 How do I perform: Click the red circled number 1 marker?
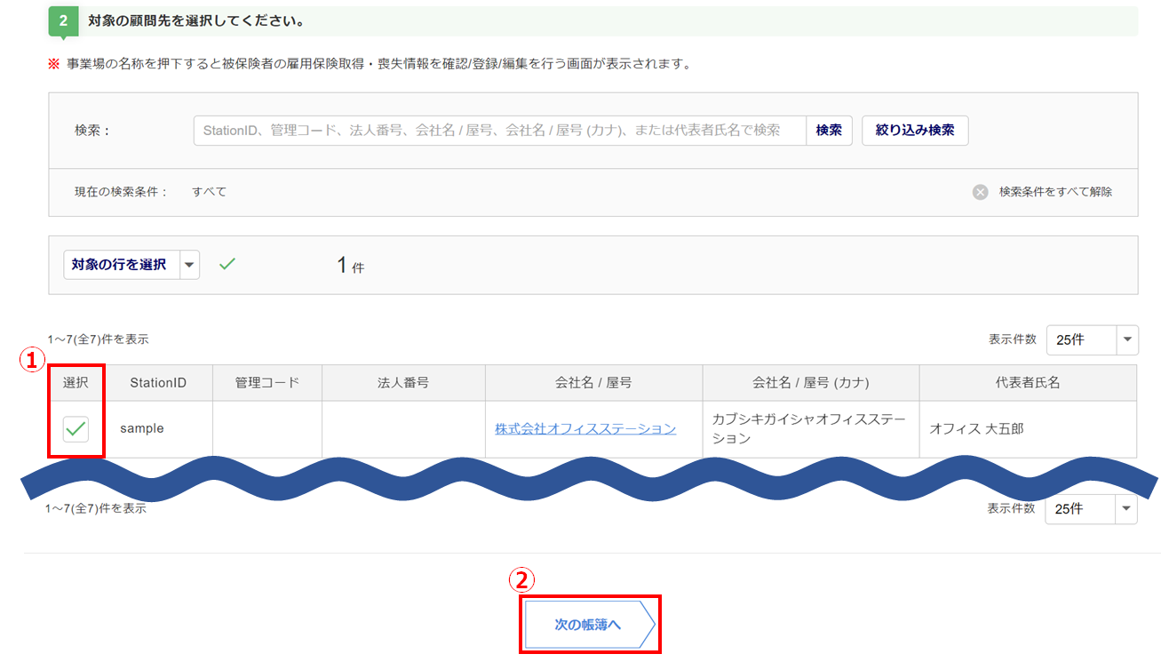click(x=32, y=360)
